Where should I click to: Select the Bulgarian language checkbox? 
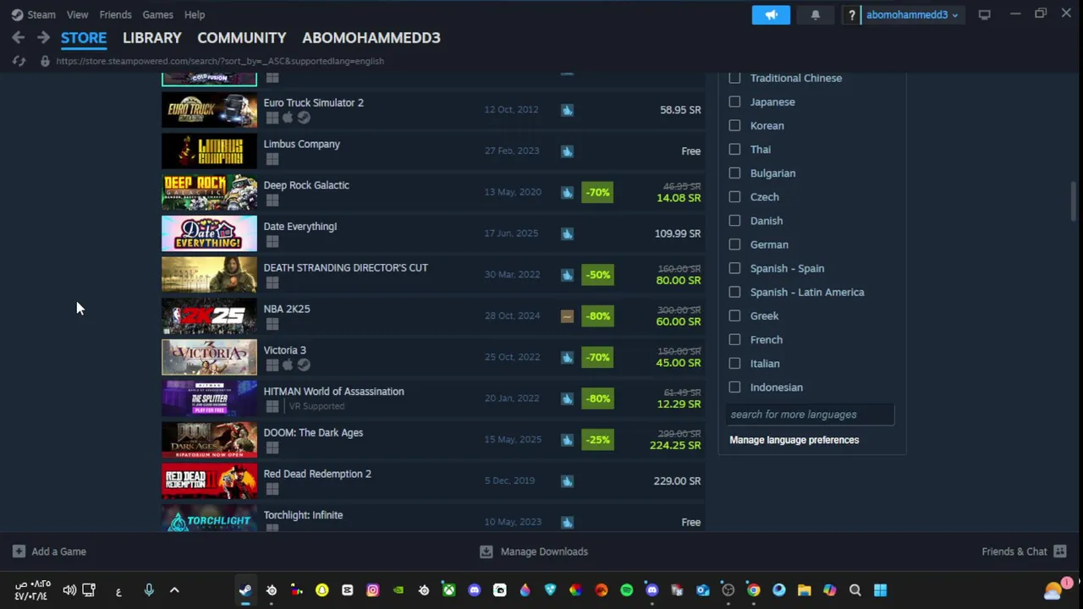(734, 173)
